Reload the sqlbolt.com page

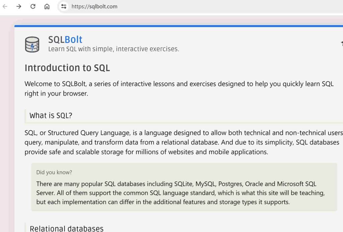click(x=32, y=6)
